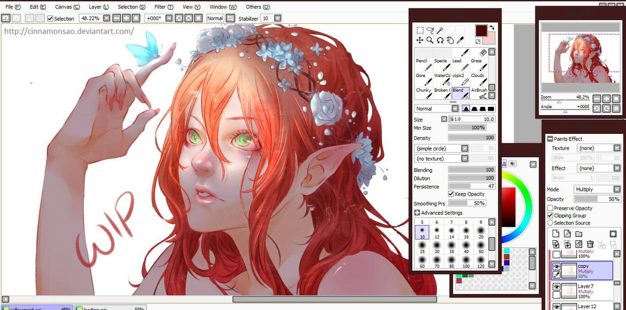Select the Rotate view tool
The image size is (626, 310).
pyautogui.click(x=440, y=40)
